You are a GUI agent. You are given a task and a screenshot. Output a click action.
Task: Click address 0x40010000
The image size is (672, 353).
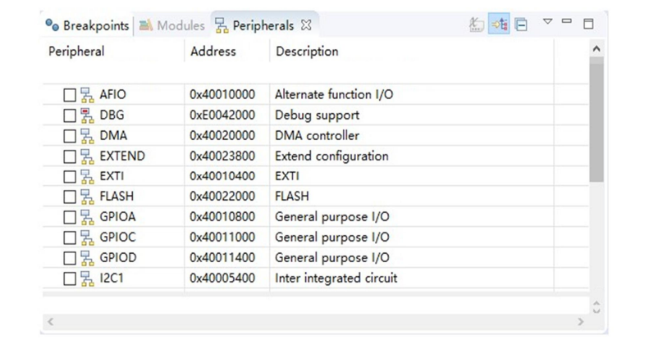tap(222, 94)
